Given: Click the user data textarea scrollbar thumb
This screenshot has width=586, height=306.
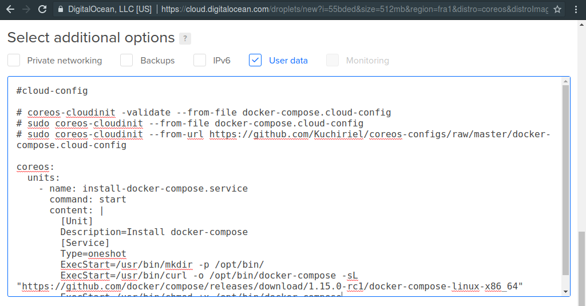Looking at the screenshot, I should [565, 181].
